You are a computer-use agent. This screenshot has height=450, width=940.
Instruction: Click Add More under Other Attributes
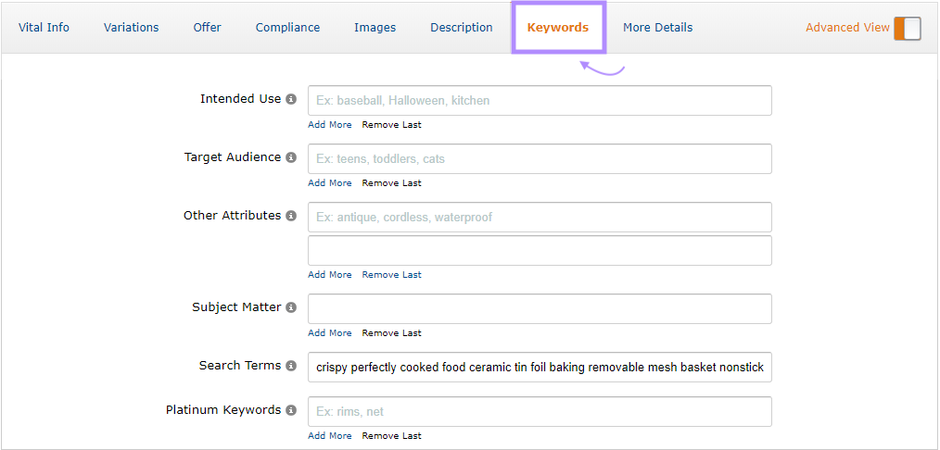pos(330,275)
